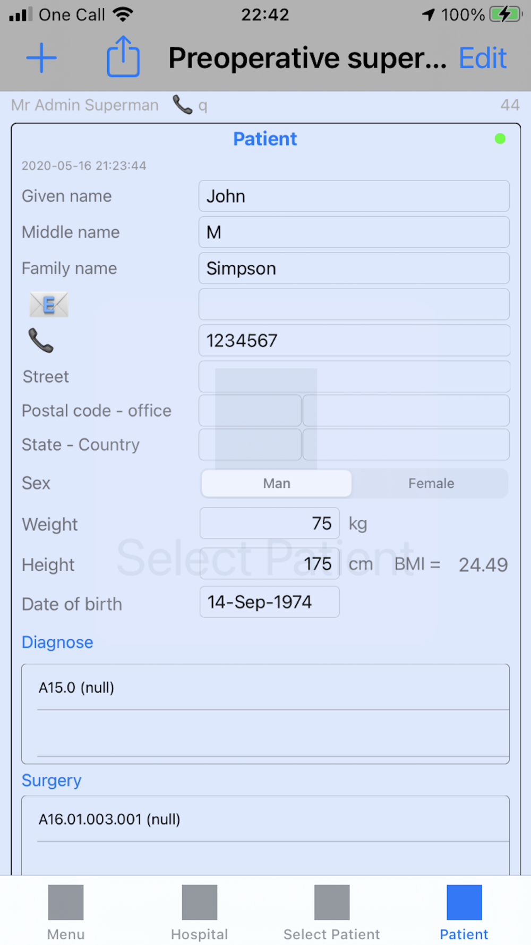Focus the phone number field 1234567

354,341
